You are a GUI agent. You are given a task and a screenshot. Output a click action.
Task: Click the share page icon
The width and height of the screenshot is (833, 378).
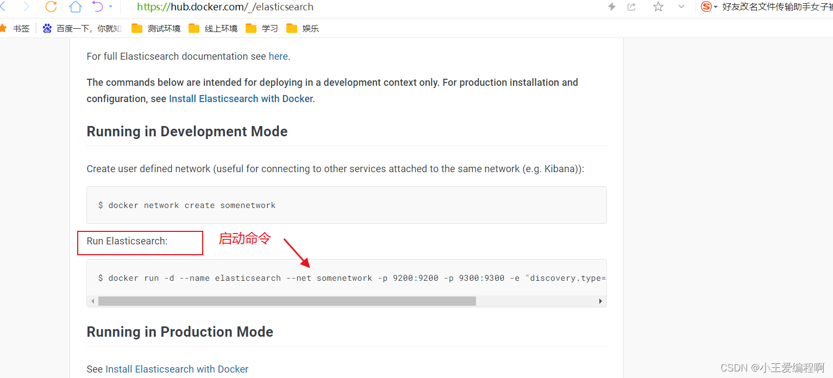click(631, 7)
